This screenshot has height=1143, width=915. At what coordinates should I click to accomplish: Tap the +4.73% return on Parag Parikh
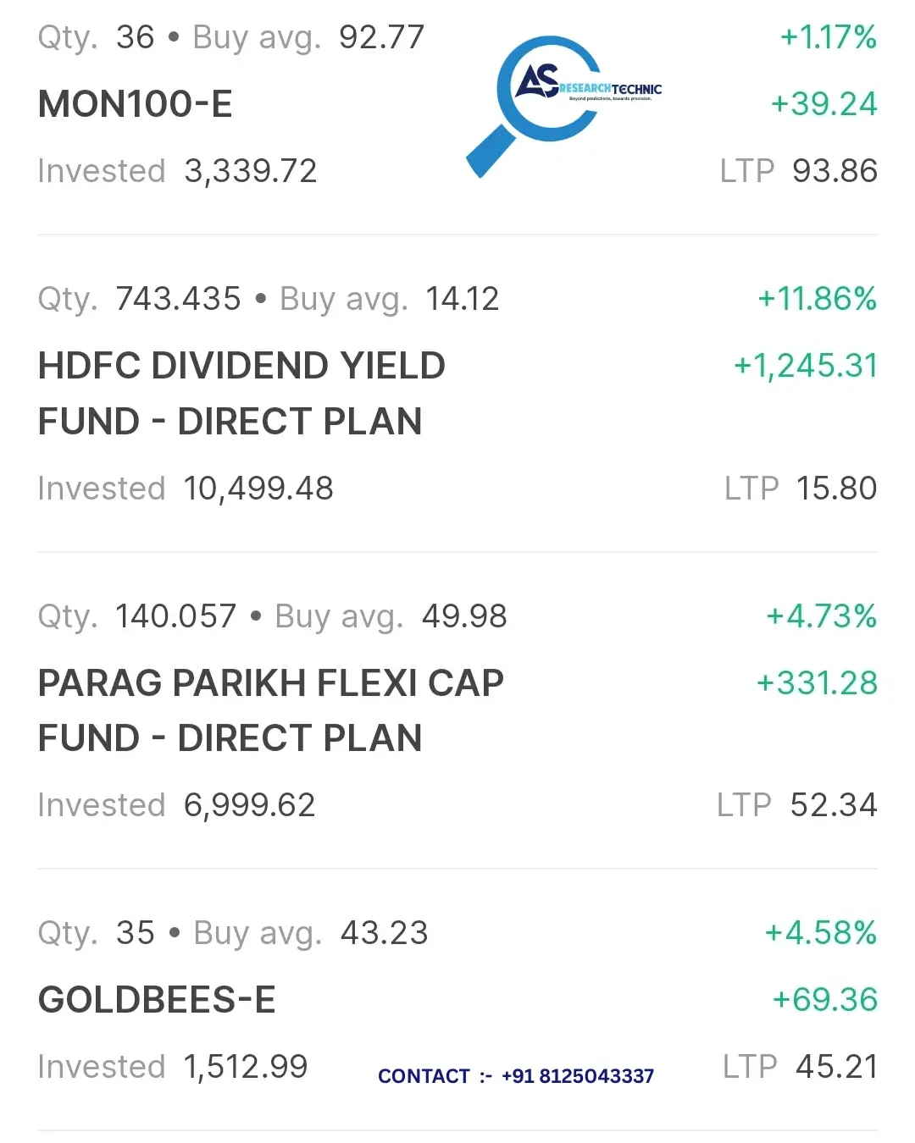(x=821, y=616)
